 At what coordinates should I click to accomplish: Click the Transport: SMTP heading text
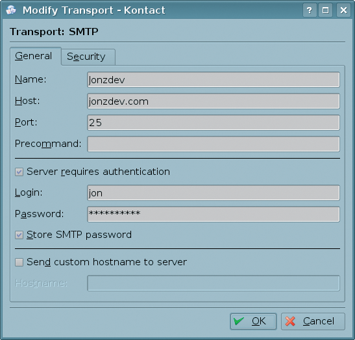(x=54, y=32)
